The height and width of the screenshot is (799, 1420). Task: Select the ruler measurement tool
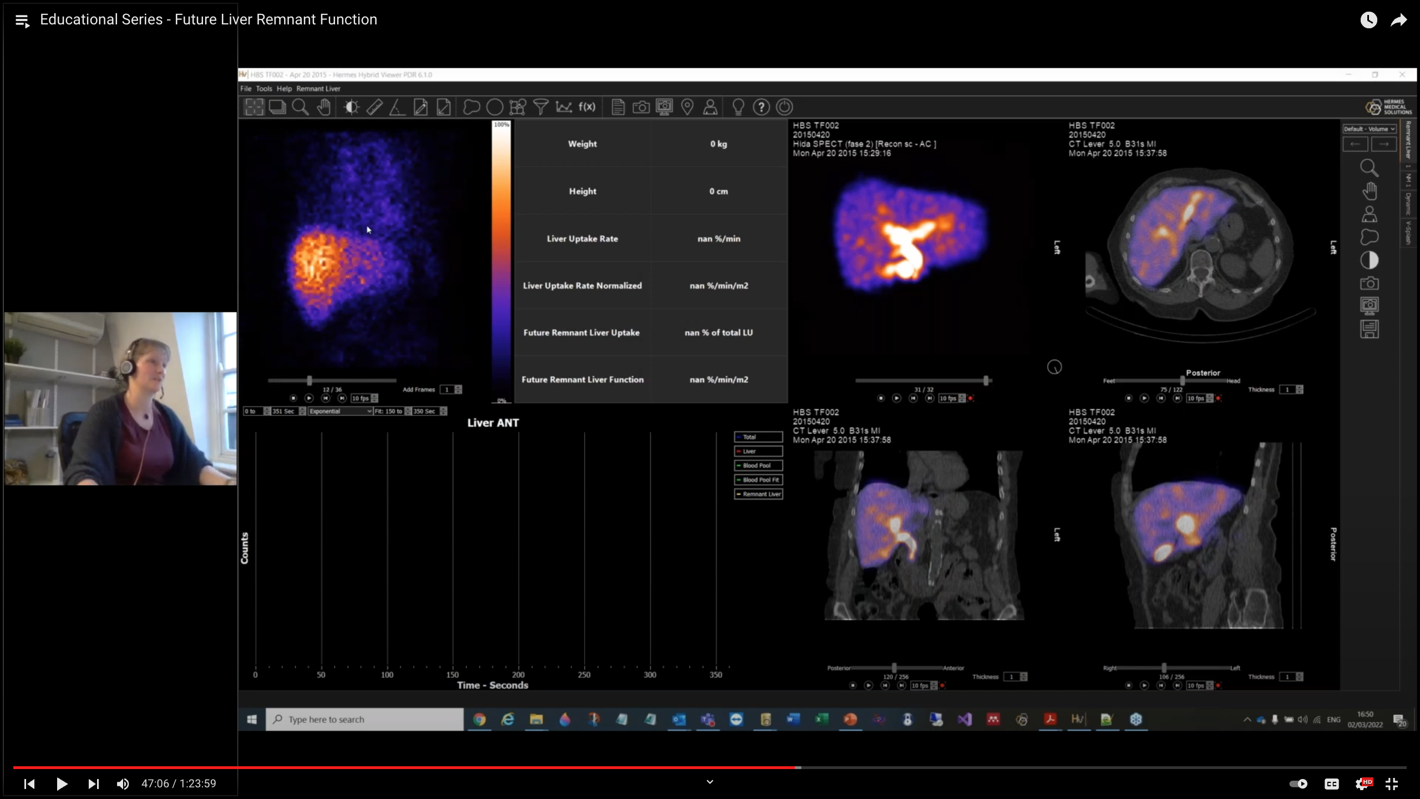(x=374, y=107)
